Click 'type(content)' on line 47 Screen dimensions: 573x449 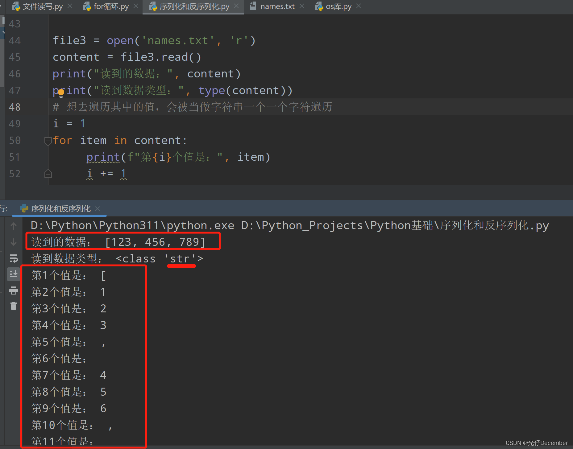click(242, 91)
